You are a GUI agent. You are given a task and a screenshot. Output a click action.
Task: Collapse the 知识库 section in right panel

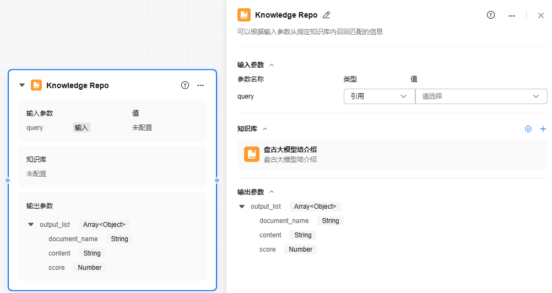pos(265,129)
